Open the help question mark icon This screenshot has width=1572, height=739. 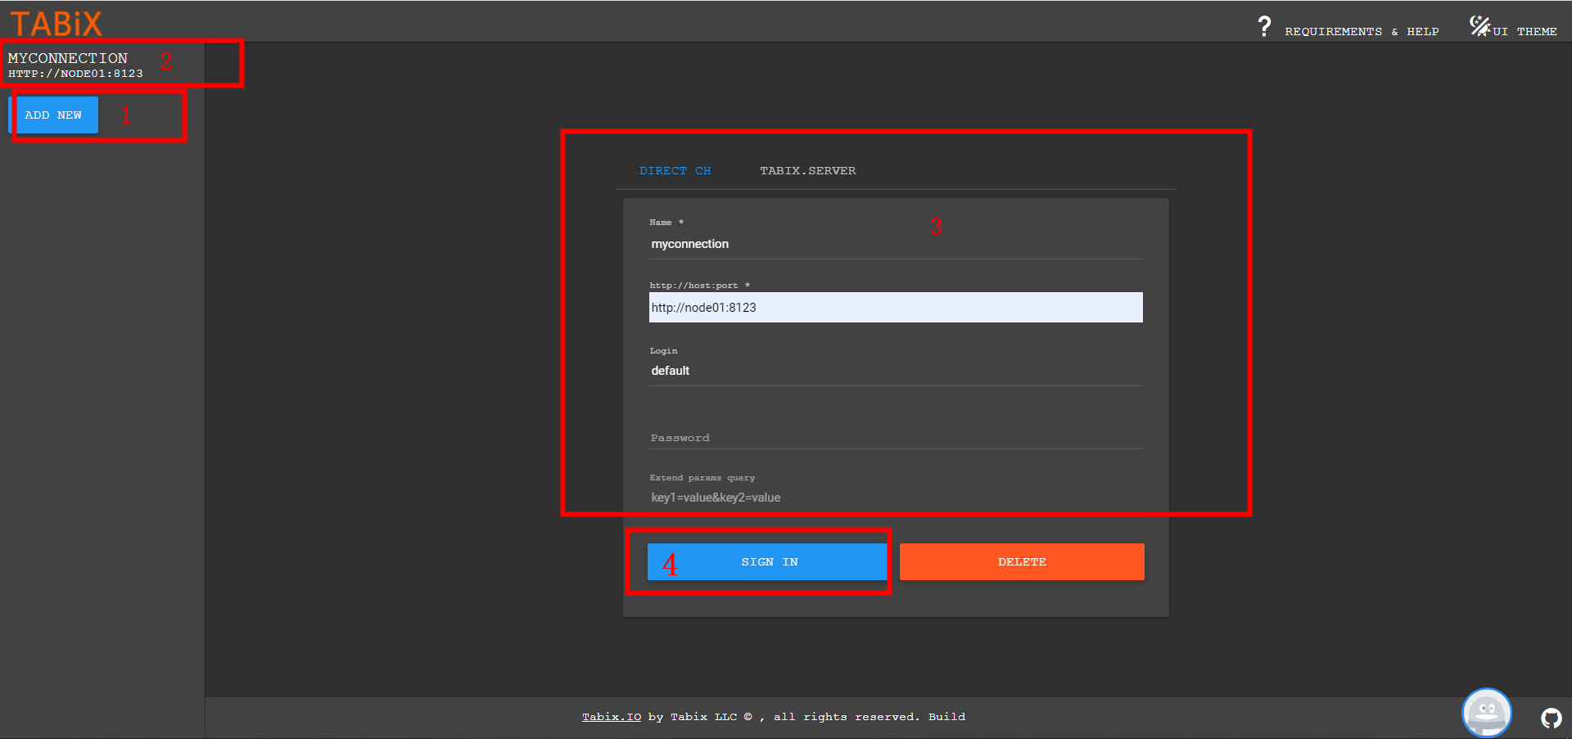click(x=1264, y=25)
